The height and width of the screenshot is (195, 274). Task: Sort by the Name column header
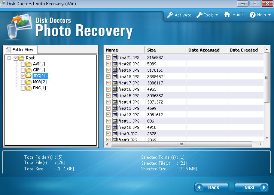(125, 50)
